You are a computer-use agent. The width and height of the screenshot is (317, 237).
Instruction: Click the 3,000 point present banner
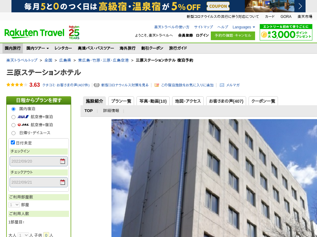click(x=286, y=32)
